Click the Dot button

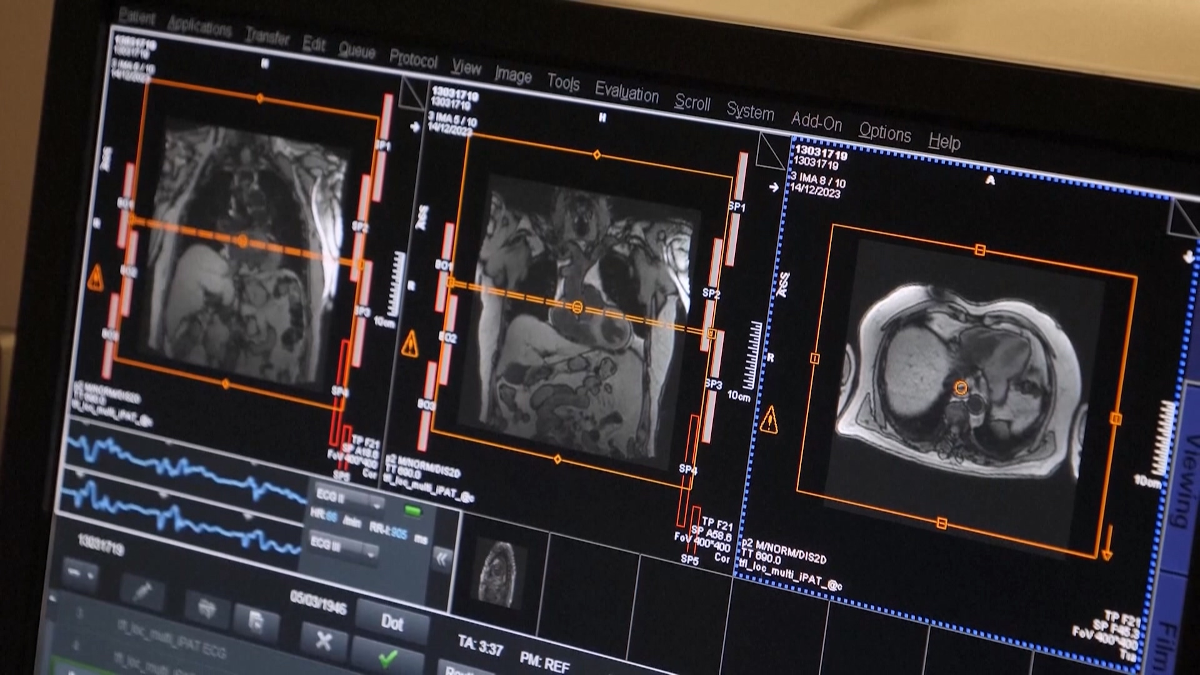tap(392, 622)
